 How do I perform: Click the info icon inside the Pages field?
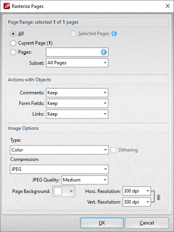[104, 52]
